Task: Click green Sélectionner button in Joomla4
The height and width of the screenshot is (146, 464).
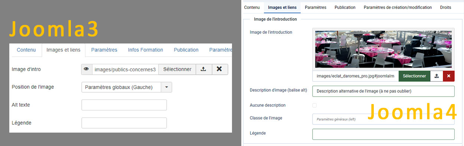Action: [414, 76]
